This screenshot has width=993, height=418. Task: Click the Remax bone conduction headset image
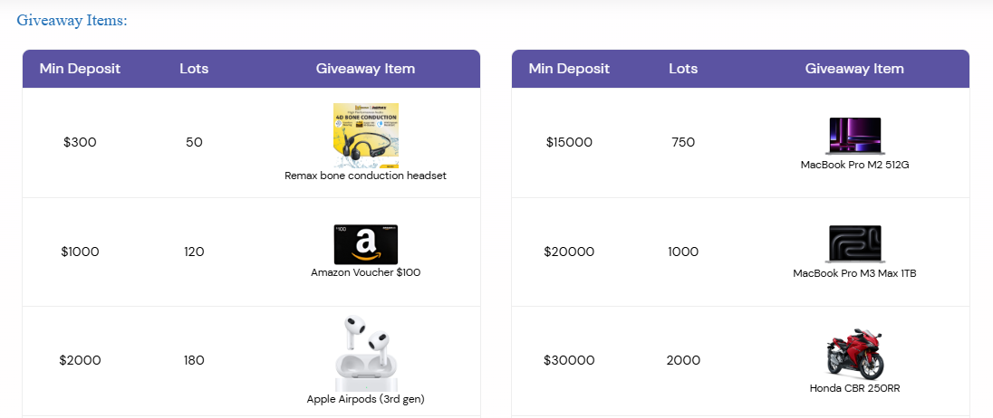pos(365,136)
